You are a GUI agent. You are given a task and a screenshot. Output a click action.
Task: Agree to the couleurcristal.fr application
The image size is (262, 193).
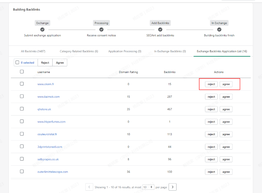click(x=226, y=134)
